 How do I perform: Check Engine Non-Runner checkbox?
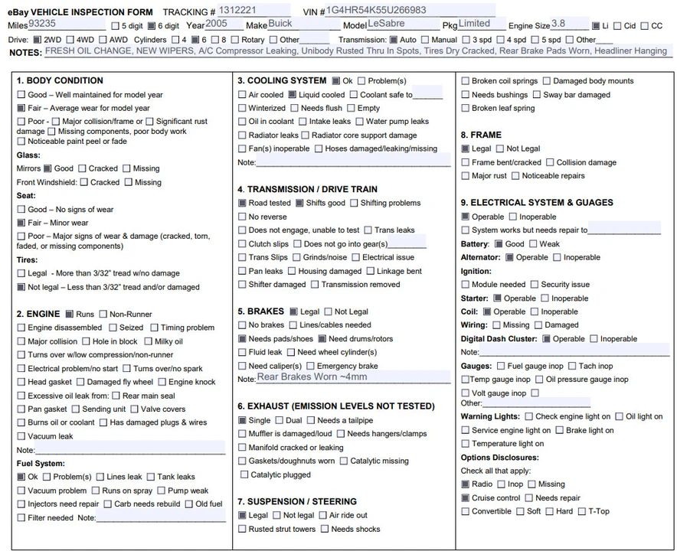(x=103, y=314)
